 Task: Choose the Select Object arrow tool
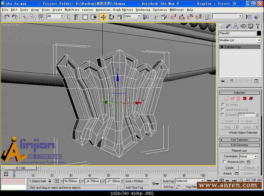pyautogui.click(x=69, y=17)
